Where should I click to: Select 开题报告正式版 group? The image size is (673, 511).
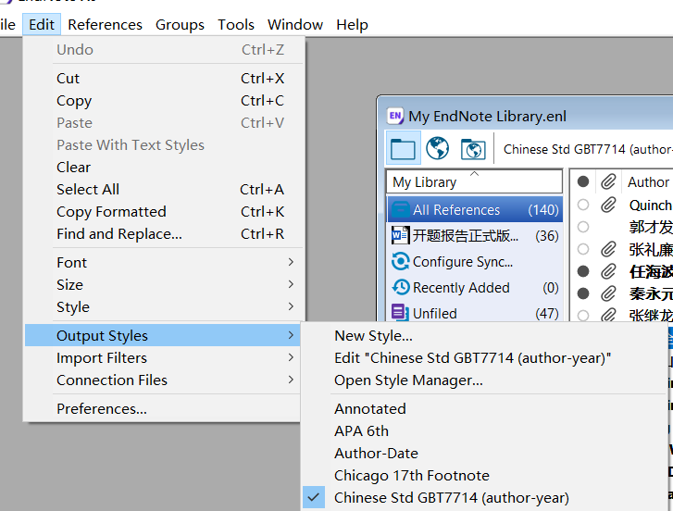pos(475,235)
